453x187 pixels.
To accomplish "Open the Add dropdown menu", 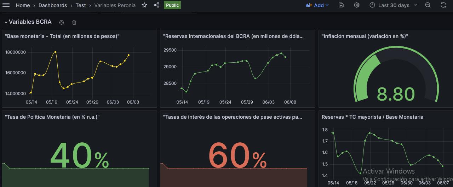I will 317,5.
